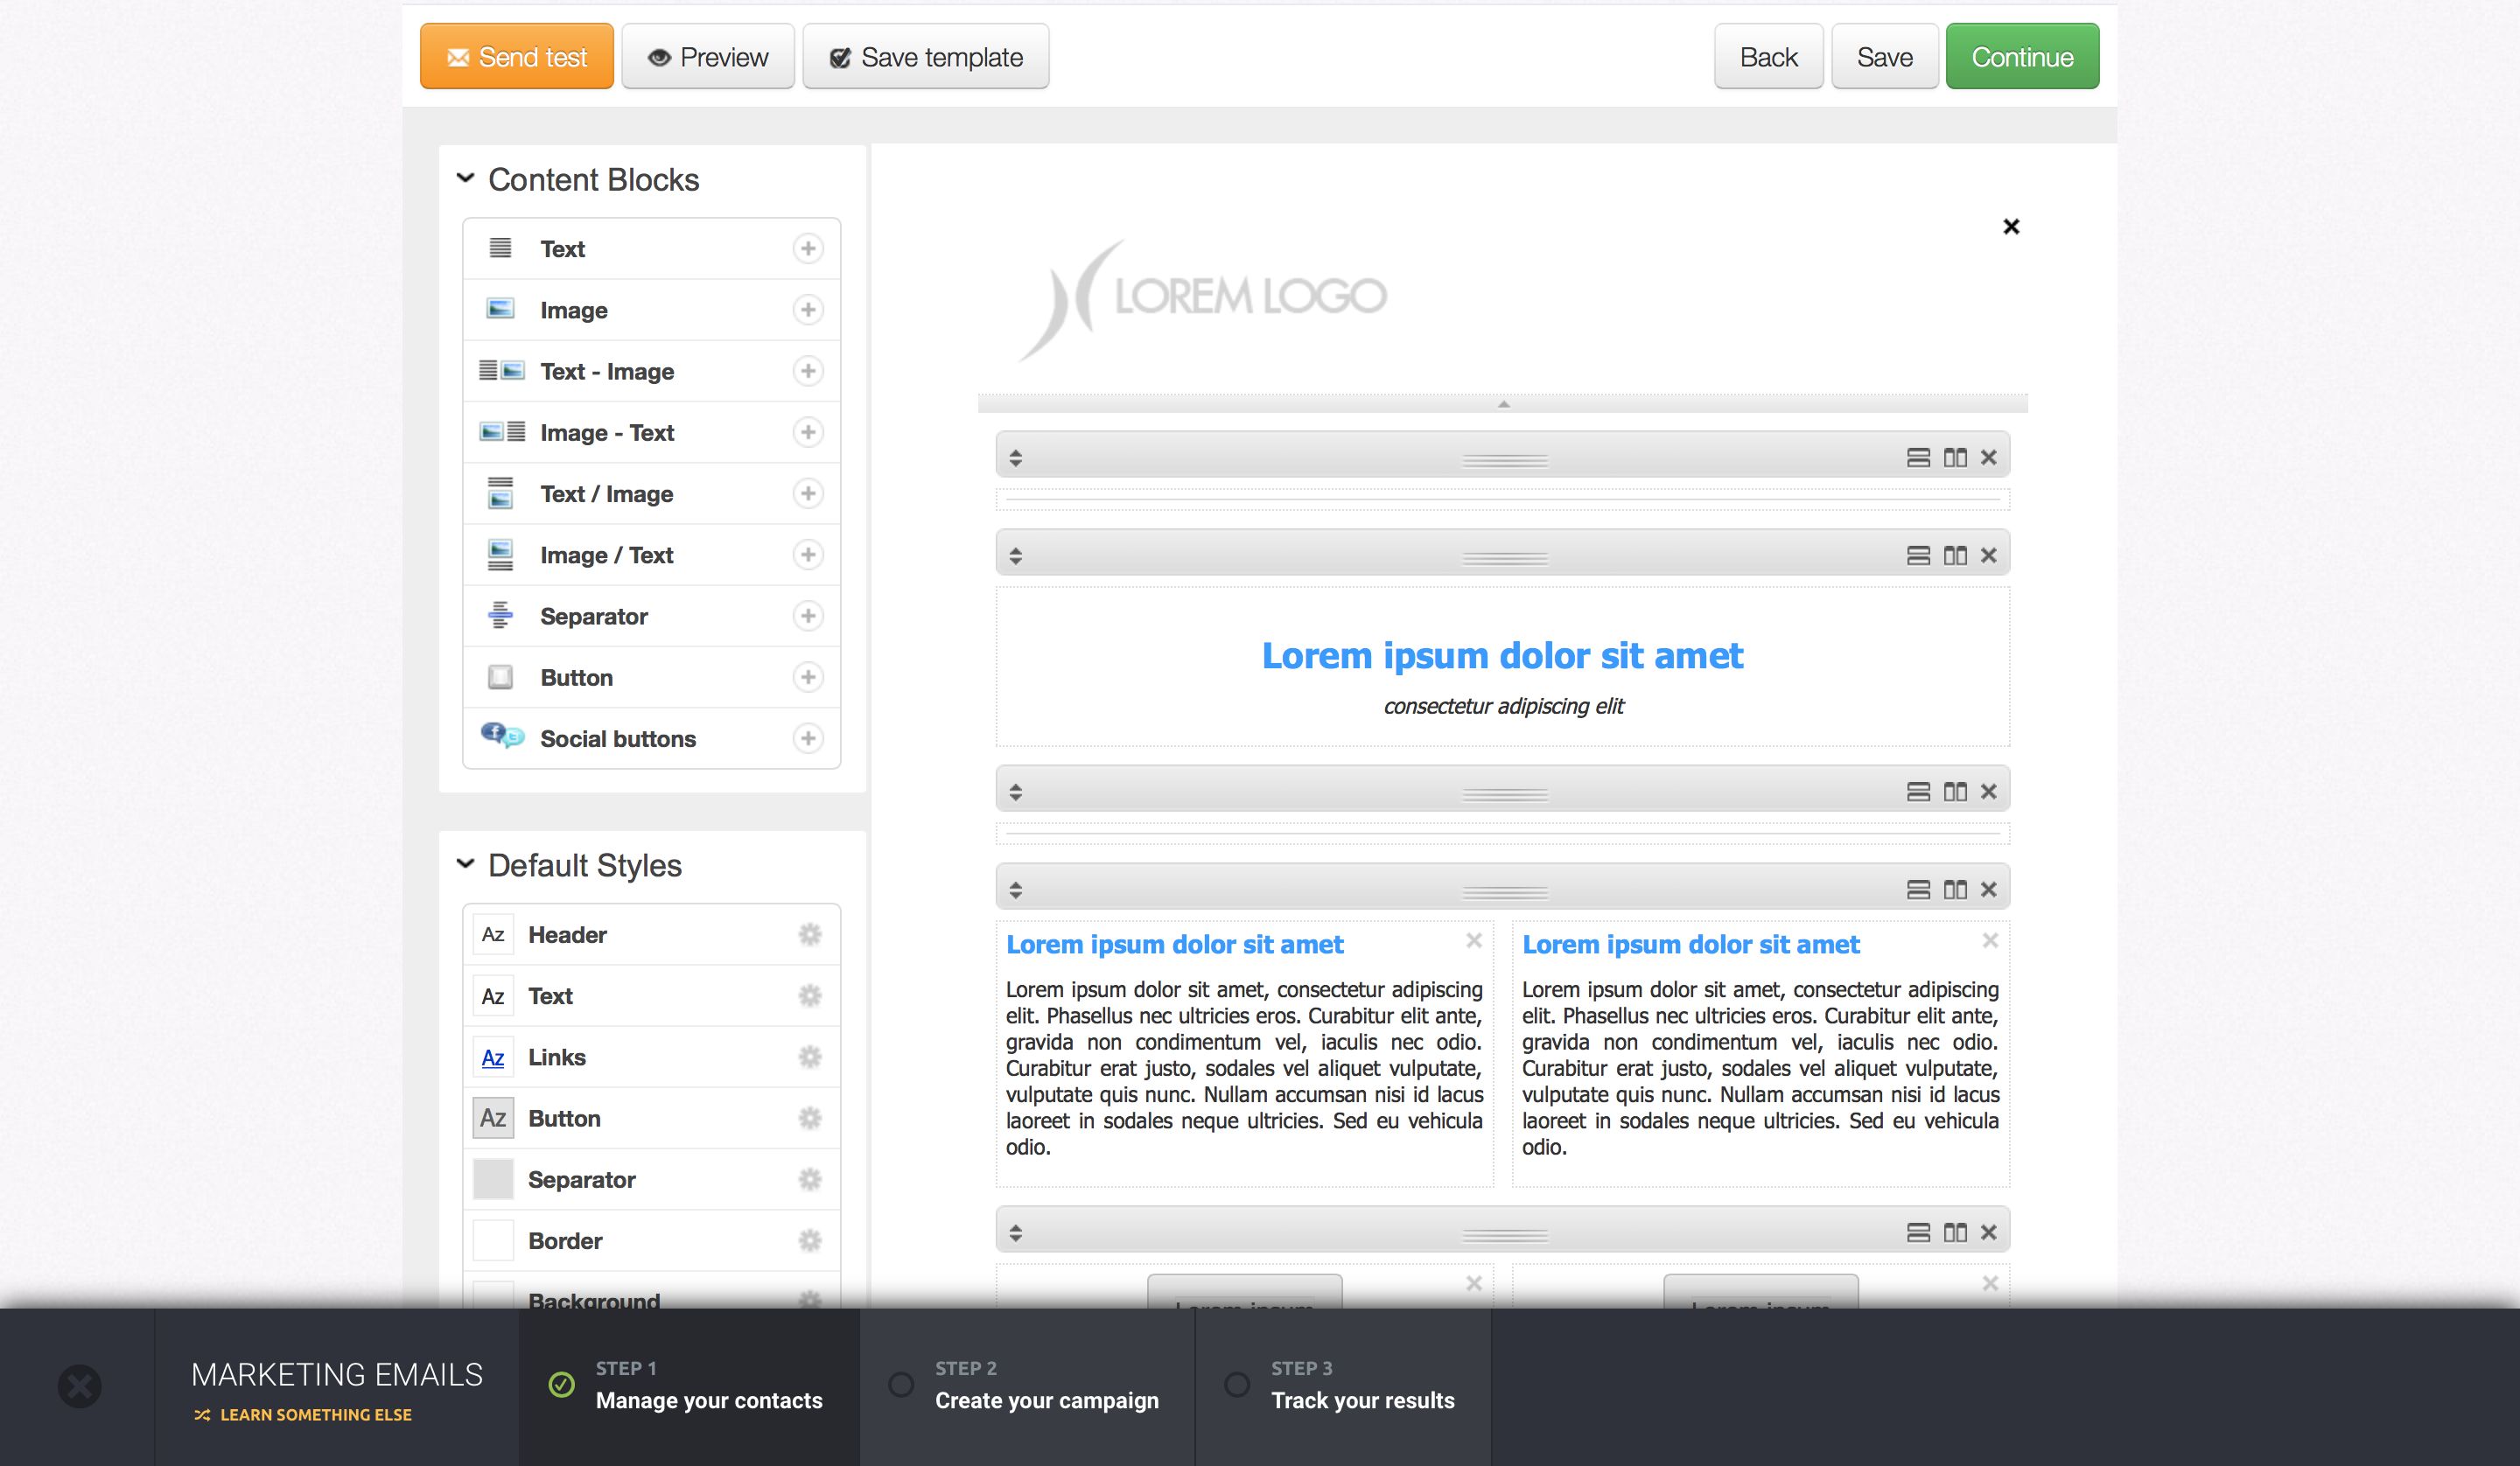Viewport: 2520px width, 1466px height.
Task: Click Step 1 Manage your contacts checkmark
Action: [x=562, y=1385]
